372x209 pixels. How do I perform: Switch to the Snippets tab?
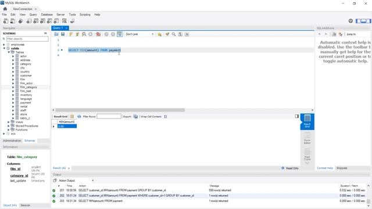tap(342, 168)
